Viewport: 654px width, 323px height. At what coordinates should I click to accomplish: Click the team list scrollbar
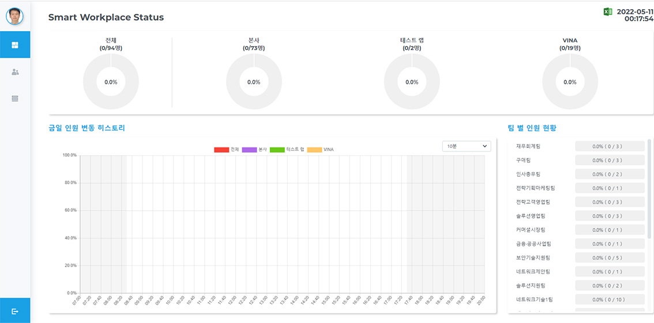click(x=649, y=190)
